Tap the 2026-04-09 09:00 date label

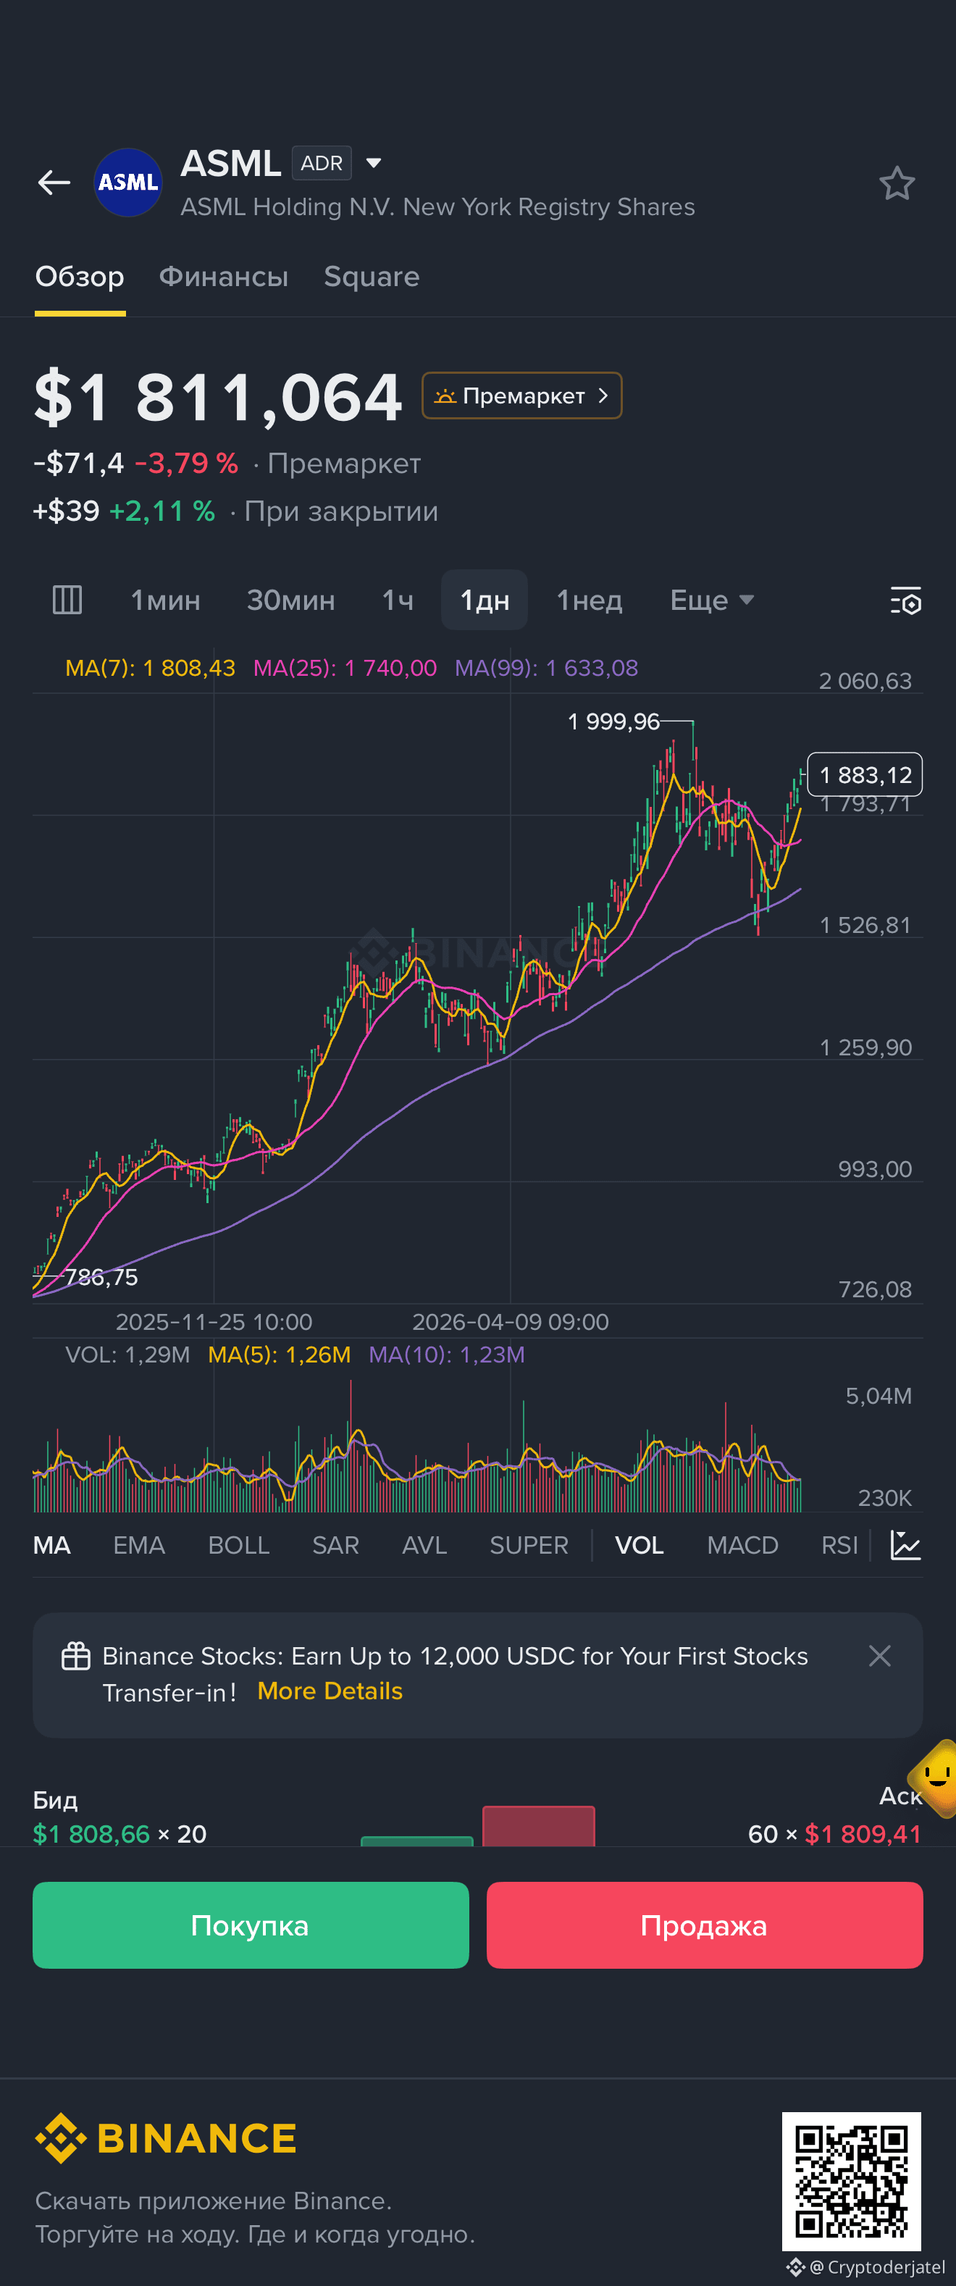point(511,1321)
